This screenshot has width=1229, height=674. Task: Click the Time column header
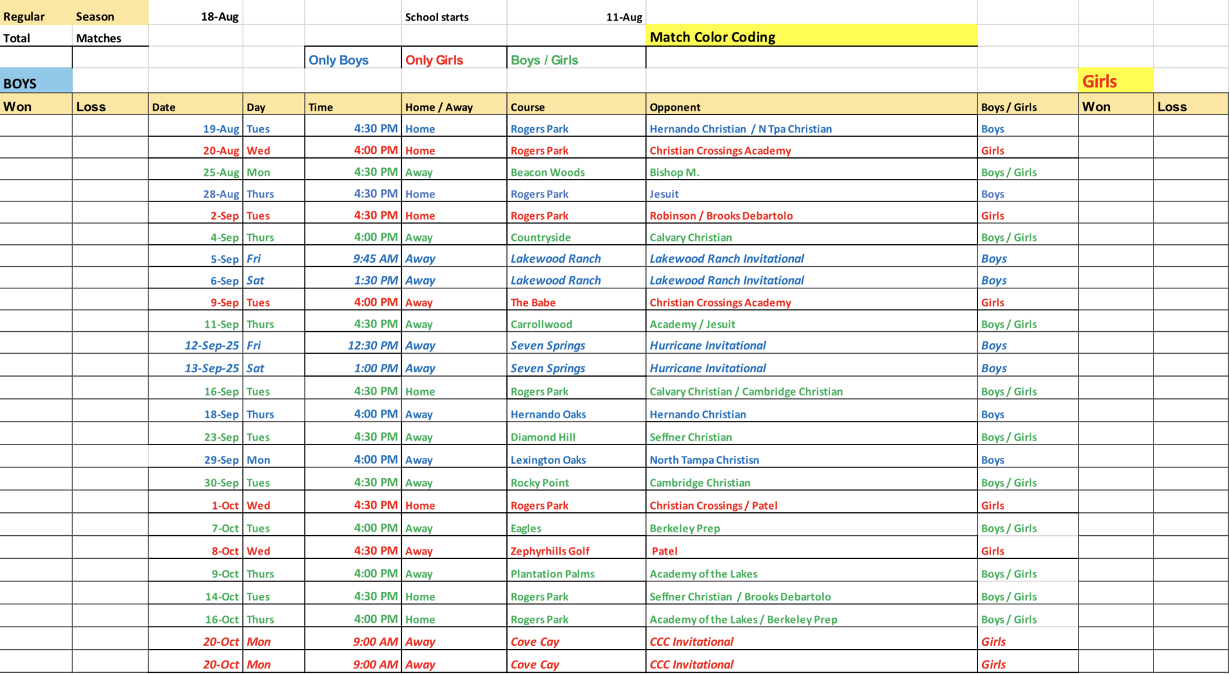pyautogui.click(x=321, y=107)
